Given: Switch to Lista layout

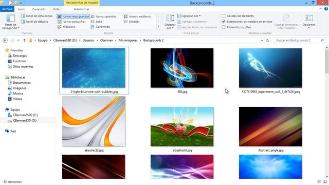Looking at the screenshot, I should click(96, 22).
